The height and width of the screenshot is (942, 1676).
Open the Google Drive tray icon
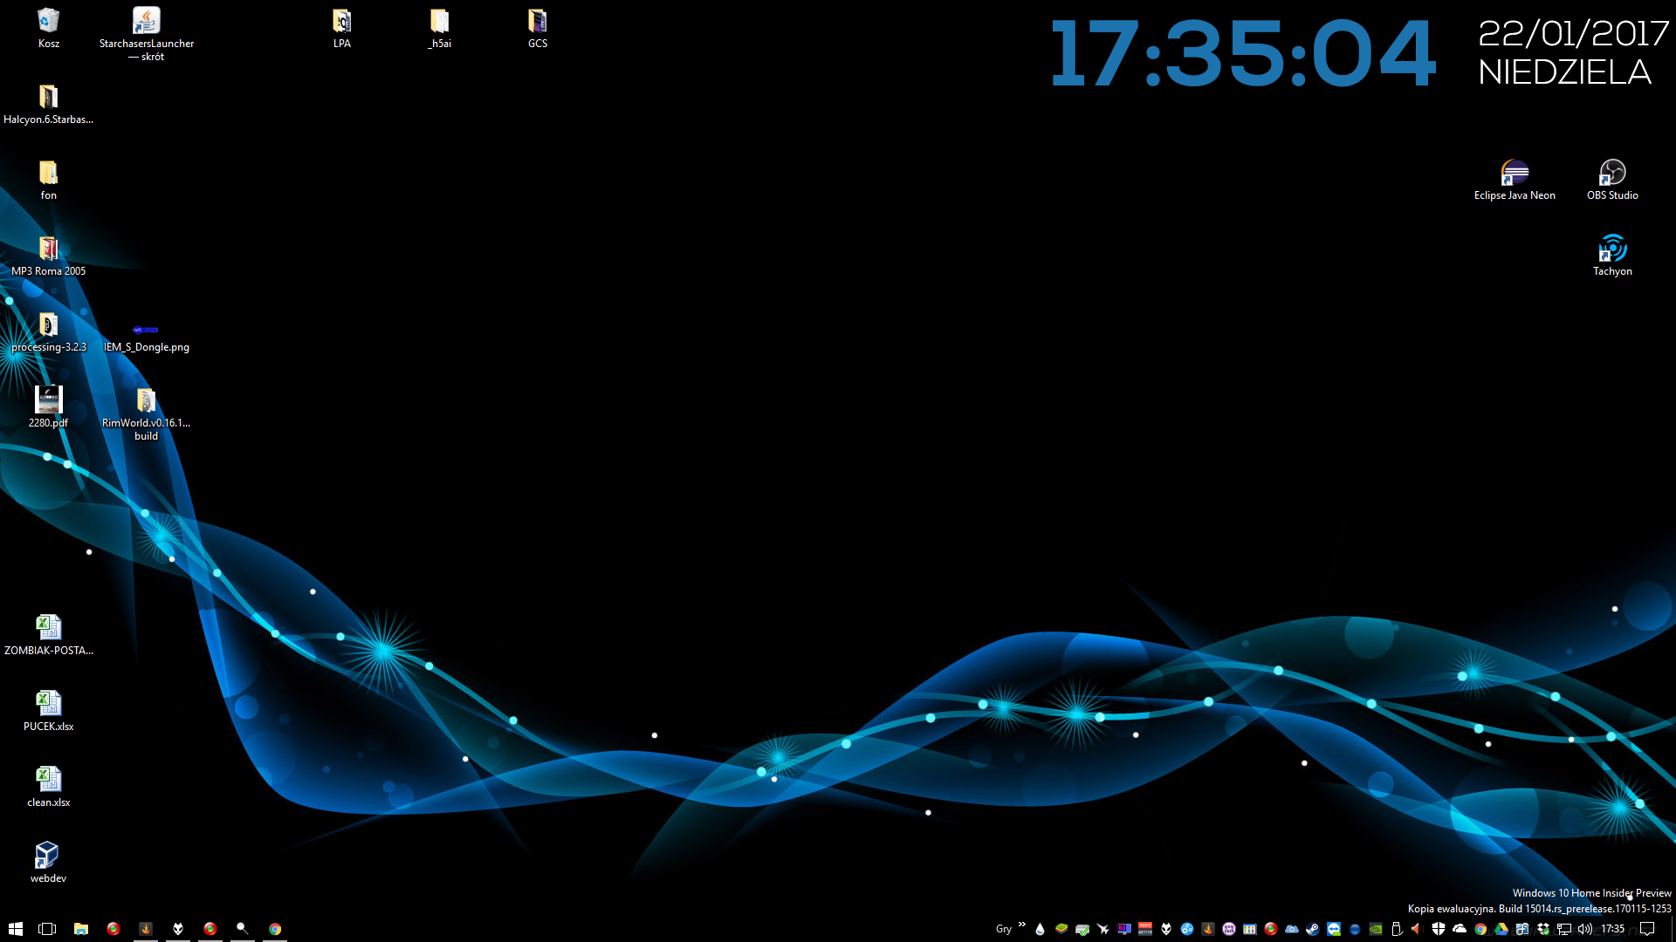[x=1501, y=929]
